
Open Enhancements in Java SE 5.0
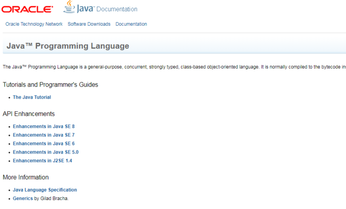tap(46, 152)
